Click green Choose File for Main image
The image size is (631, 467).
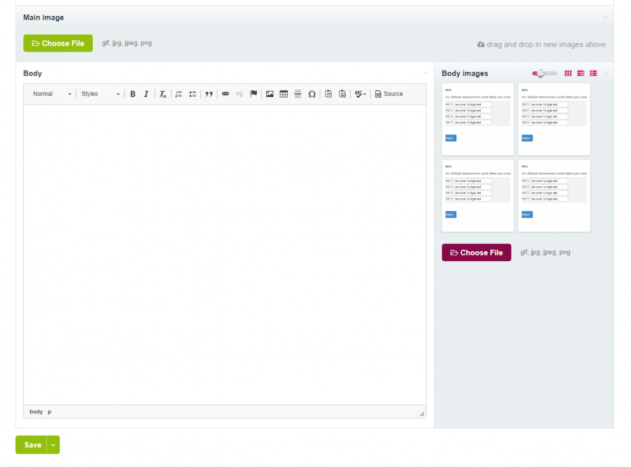(x=58, y=43)
